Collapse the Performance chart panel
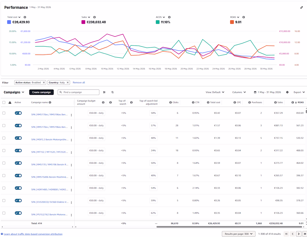Screen dimensions: 307x237 301,8
